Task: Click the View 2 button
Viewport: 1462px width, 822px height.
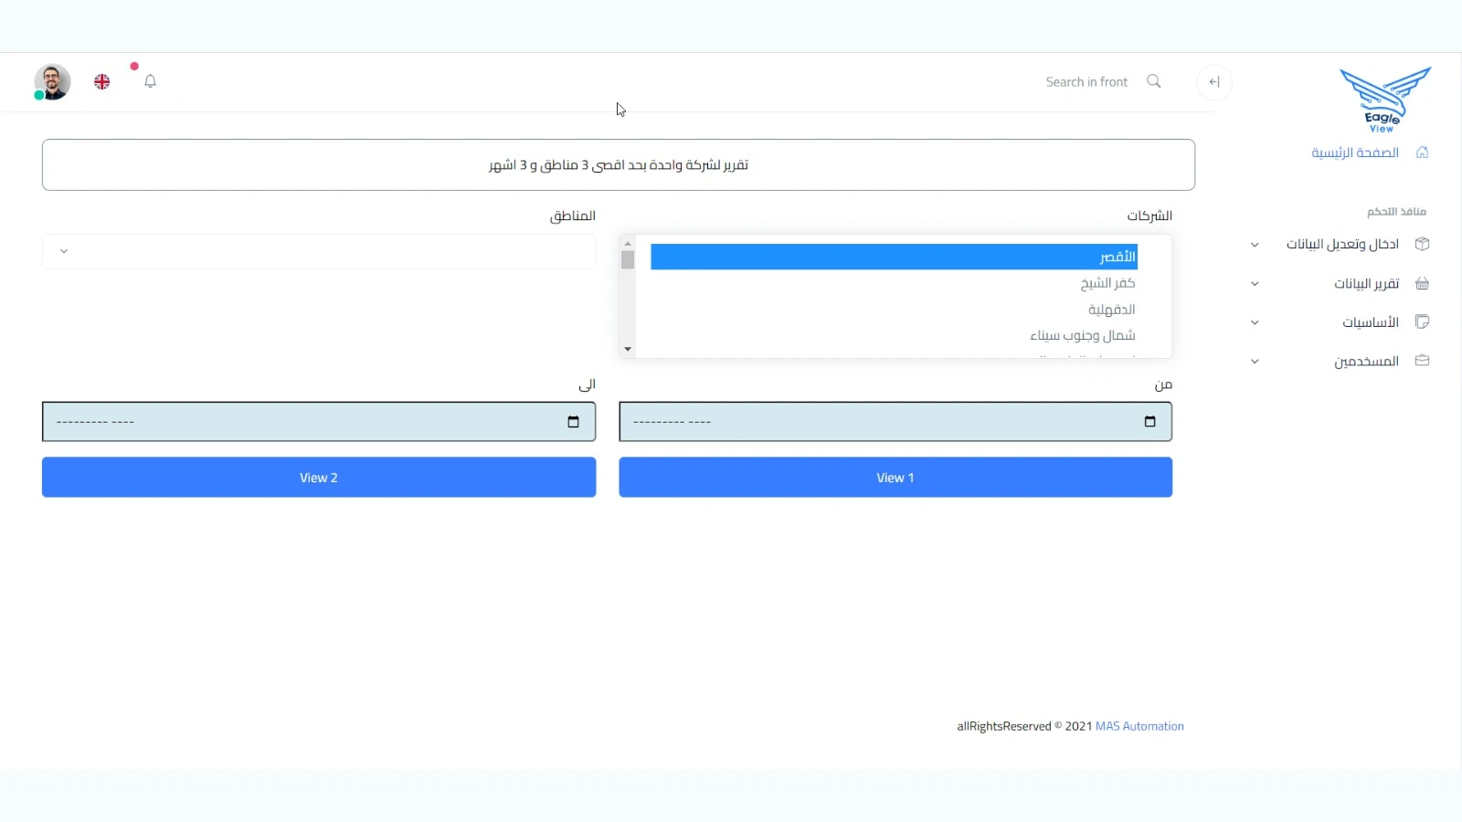Action: pyautogui.click(x=319, y=477)
